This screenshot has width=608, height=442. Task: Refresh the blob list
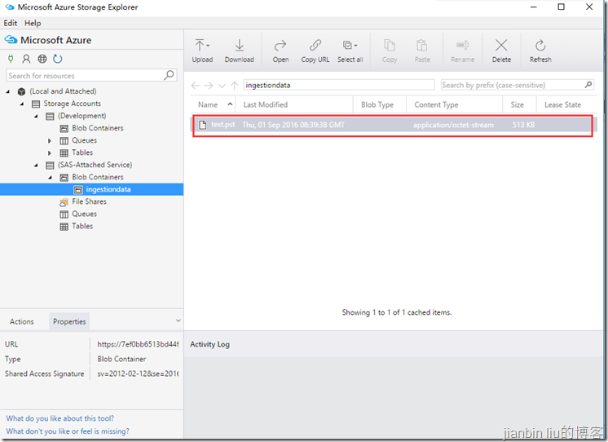click(540, 51)
